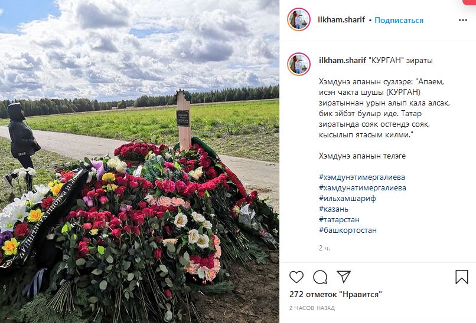476x323 pixels.
Task: Open the #хэмдунэтимергалиева hashtag
Action: coord(362,177)
